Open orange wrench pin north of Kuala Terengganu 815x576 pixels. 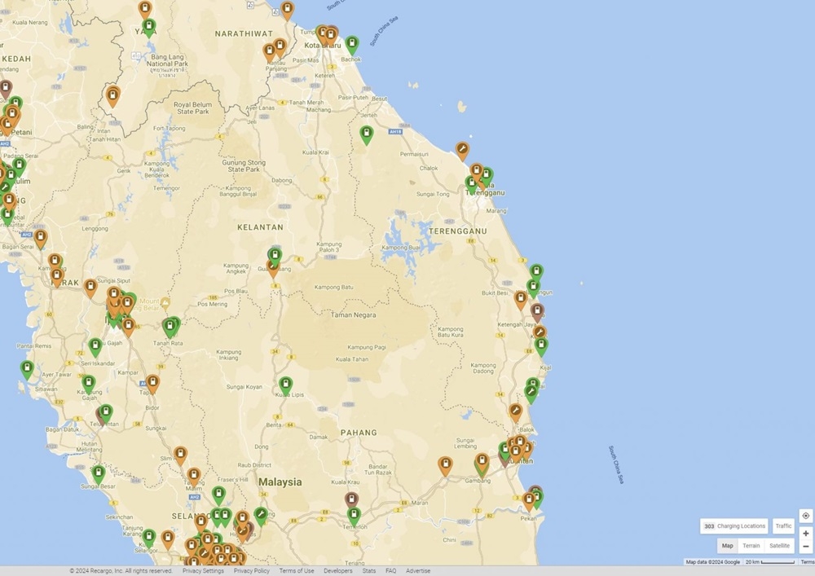pos(462,149)
